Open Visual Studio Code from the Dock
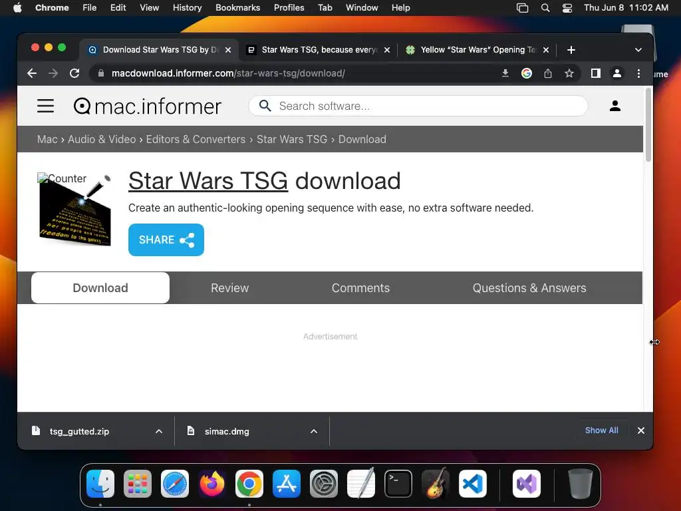Viewport: 681px width, 511px height. click(x=473, y=484)
